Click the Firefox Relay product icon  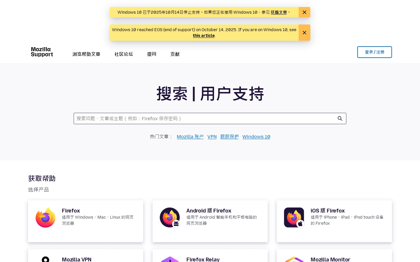click(x=170, y=259)
